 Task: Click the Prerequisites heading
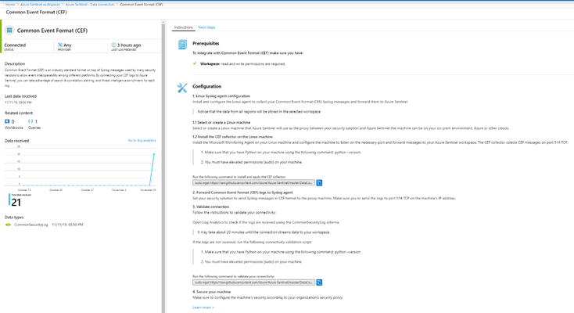(206, 43)
